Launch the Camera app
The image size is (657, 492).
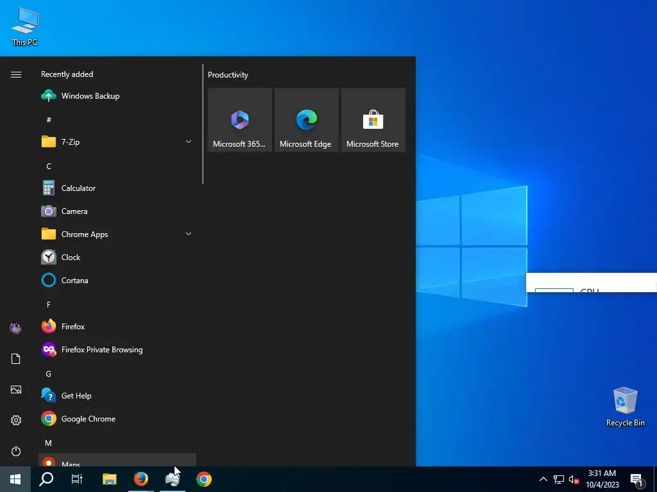tap(117, 211)
